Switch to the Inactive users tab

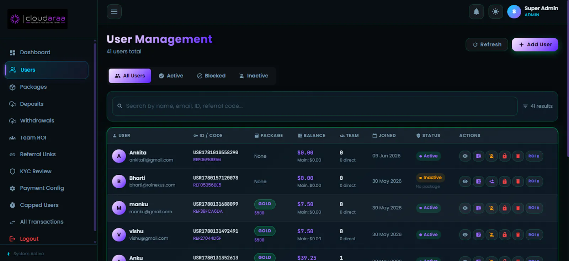click(254, 76)
